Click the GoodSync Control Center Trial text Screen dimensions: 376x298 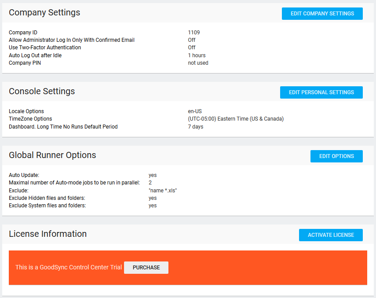pyautogui.click(x=69, y=268)
